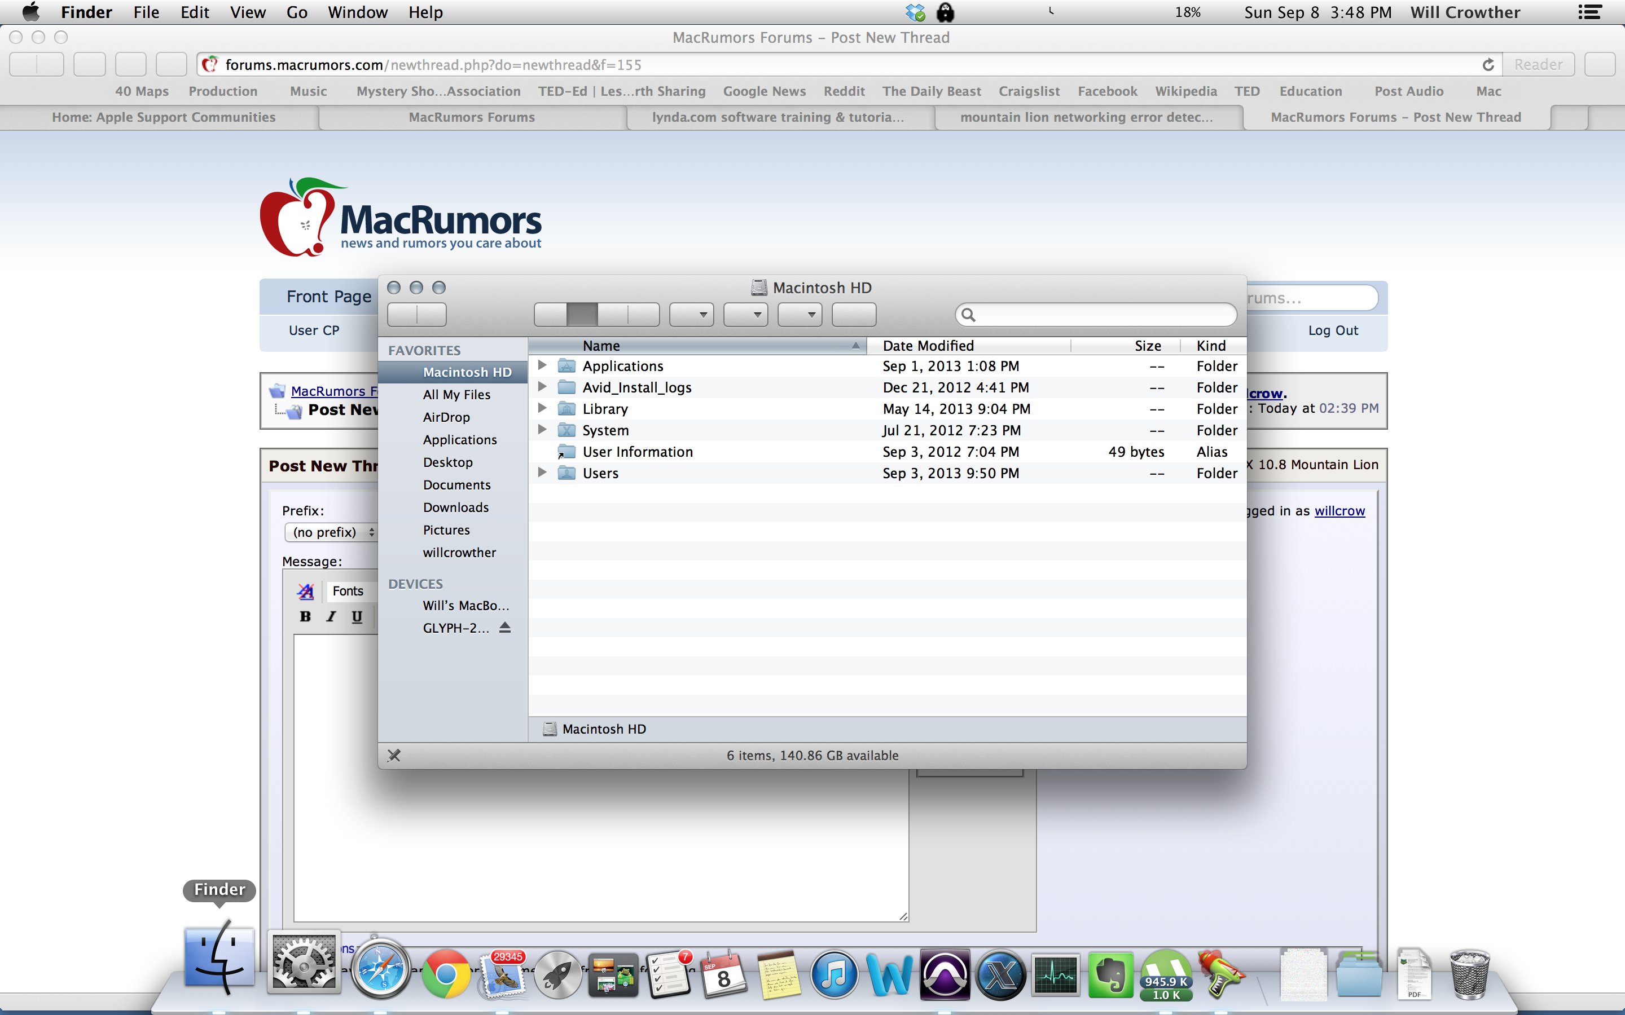Open the Reddit bookmark
1625x1015 pixels.
(844, 91)
